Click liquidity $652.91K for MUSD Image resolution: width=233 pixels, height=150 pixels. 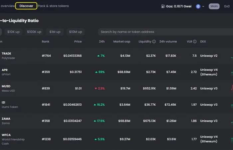[149, 88]
